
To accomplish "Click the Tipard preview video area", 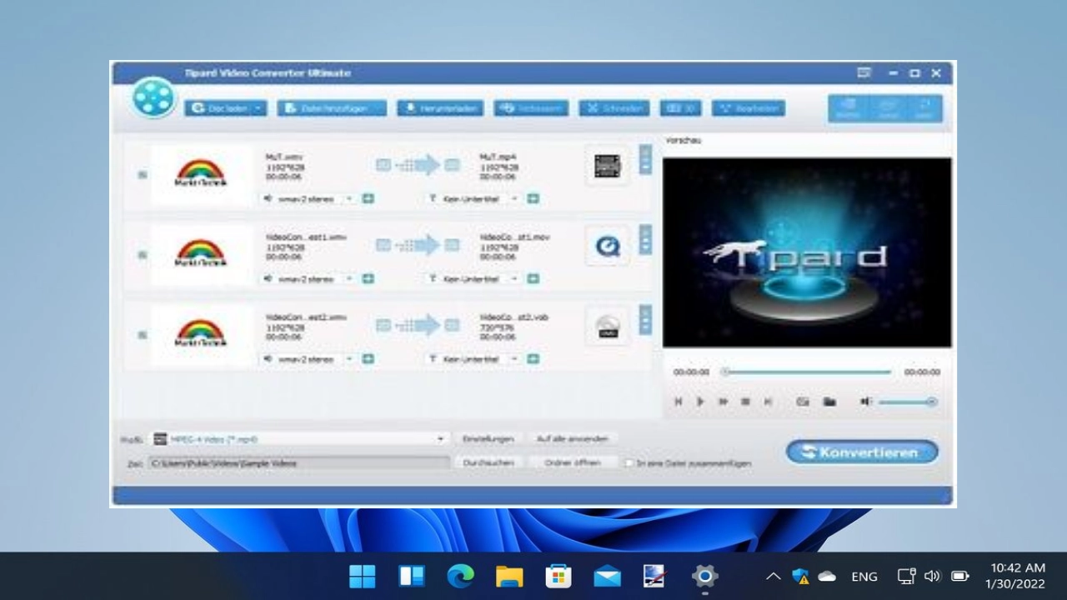I will (807, 252).
